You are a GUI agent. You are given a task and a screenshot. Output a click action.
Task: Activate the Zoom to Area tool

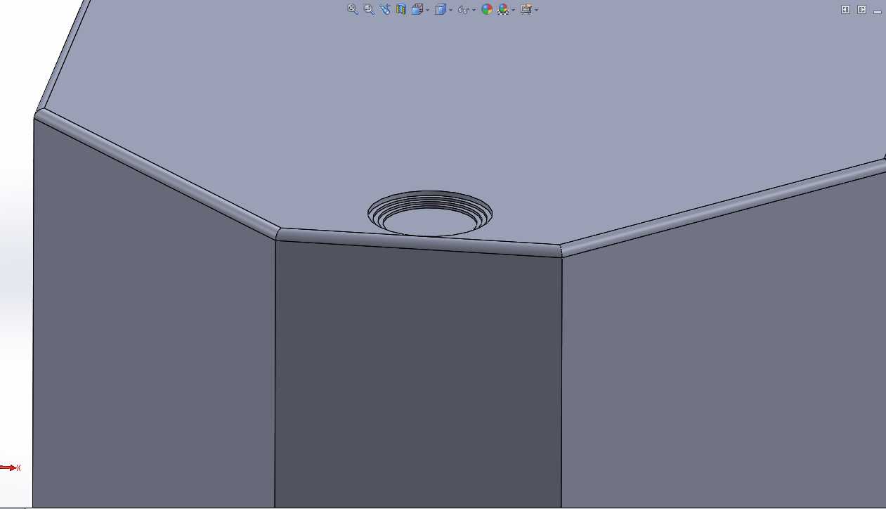[x=369, y=9]
